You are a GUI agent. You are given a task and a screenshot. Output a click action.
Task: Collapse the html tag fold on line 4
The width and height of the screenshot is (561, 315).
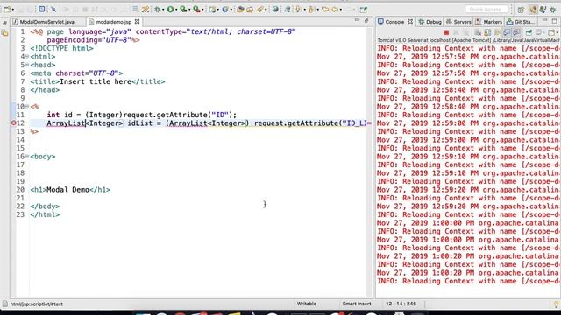pyautogui.click(x=27, y=56)
